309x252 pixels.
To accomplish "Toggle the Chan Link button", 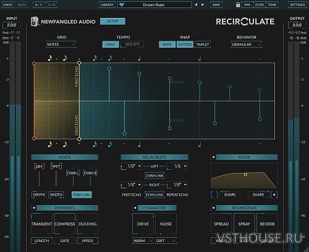I will pos(154,175).
